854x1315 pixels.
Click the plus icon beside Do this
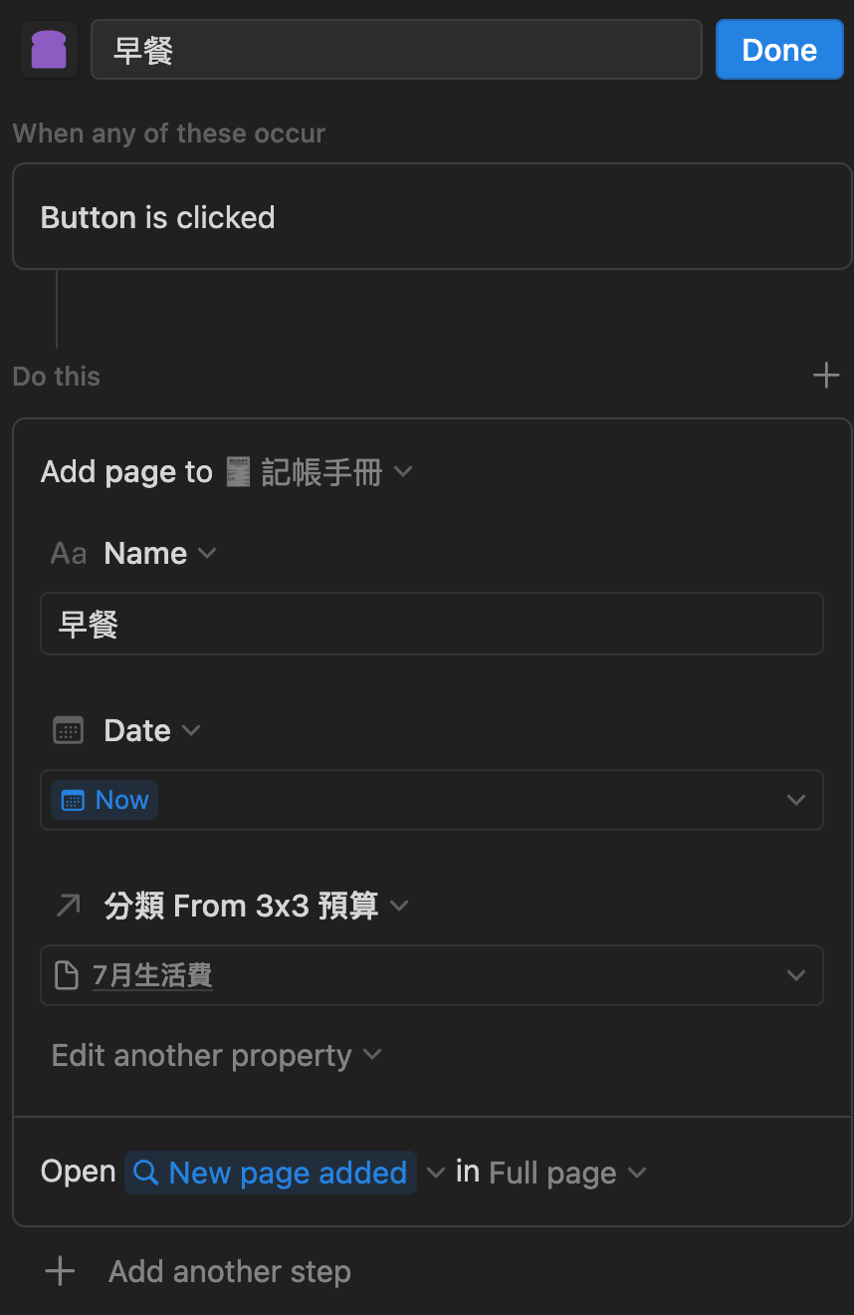(x=826, y=376)
